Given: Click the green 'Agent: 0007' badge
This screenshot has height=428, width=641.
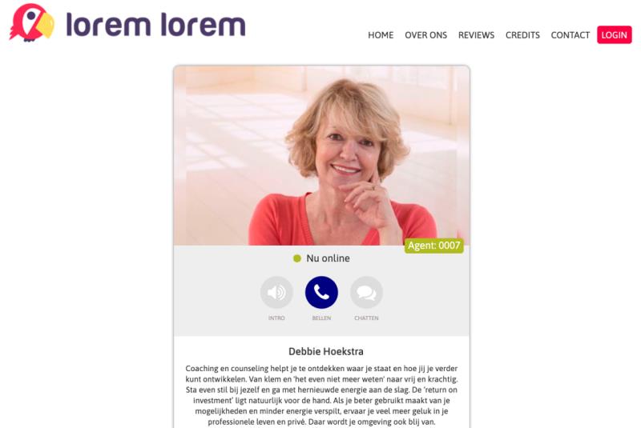Looking at the screenshot, I should 433,246.
